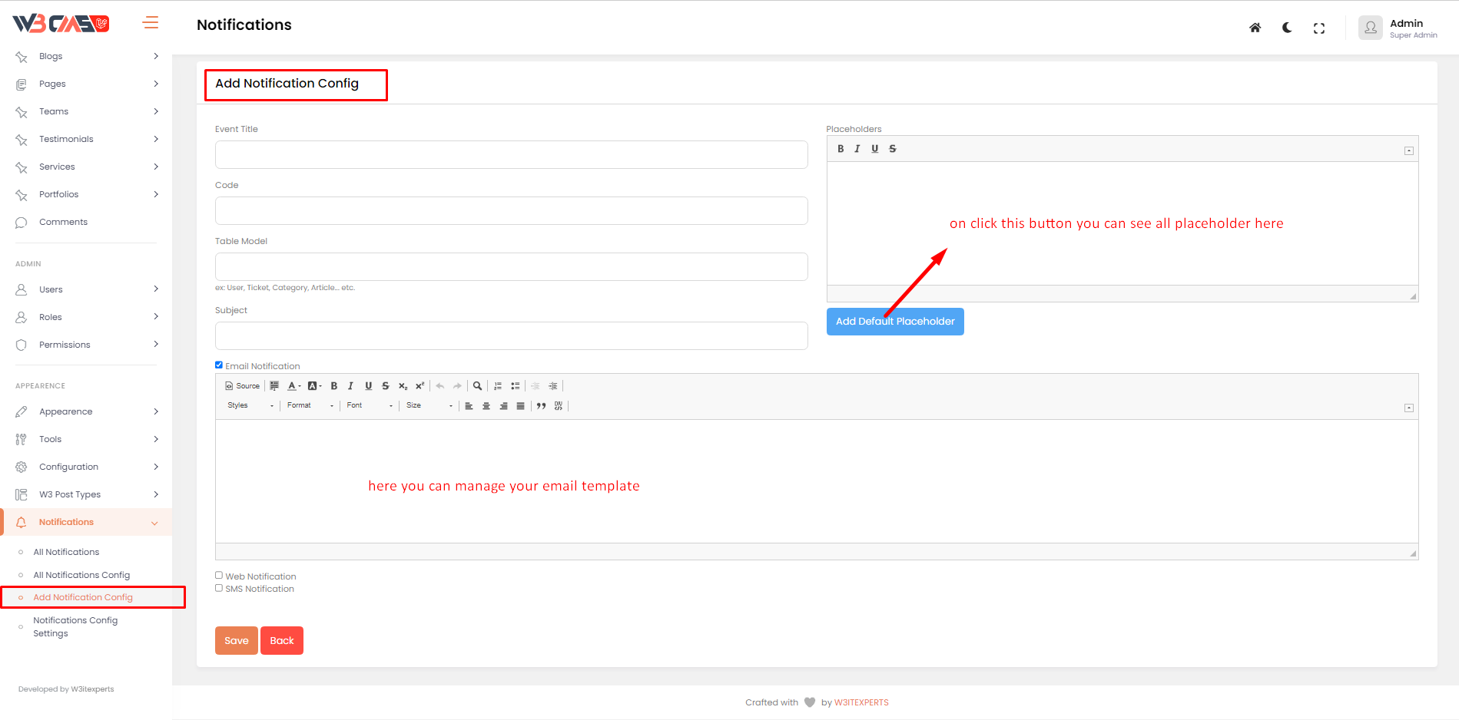Enter fullscreen mode from the header
Screen dimensions: 1459x720
pos(1319,28)
